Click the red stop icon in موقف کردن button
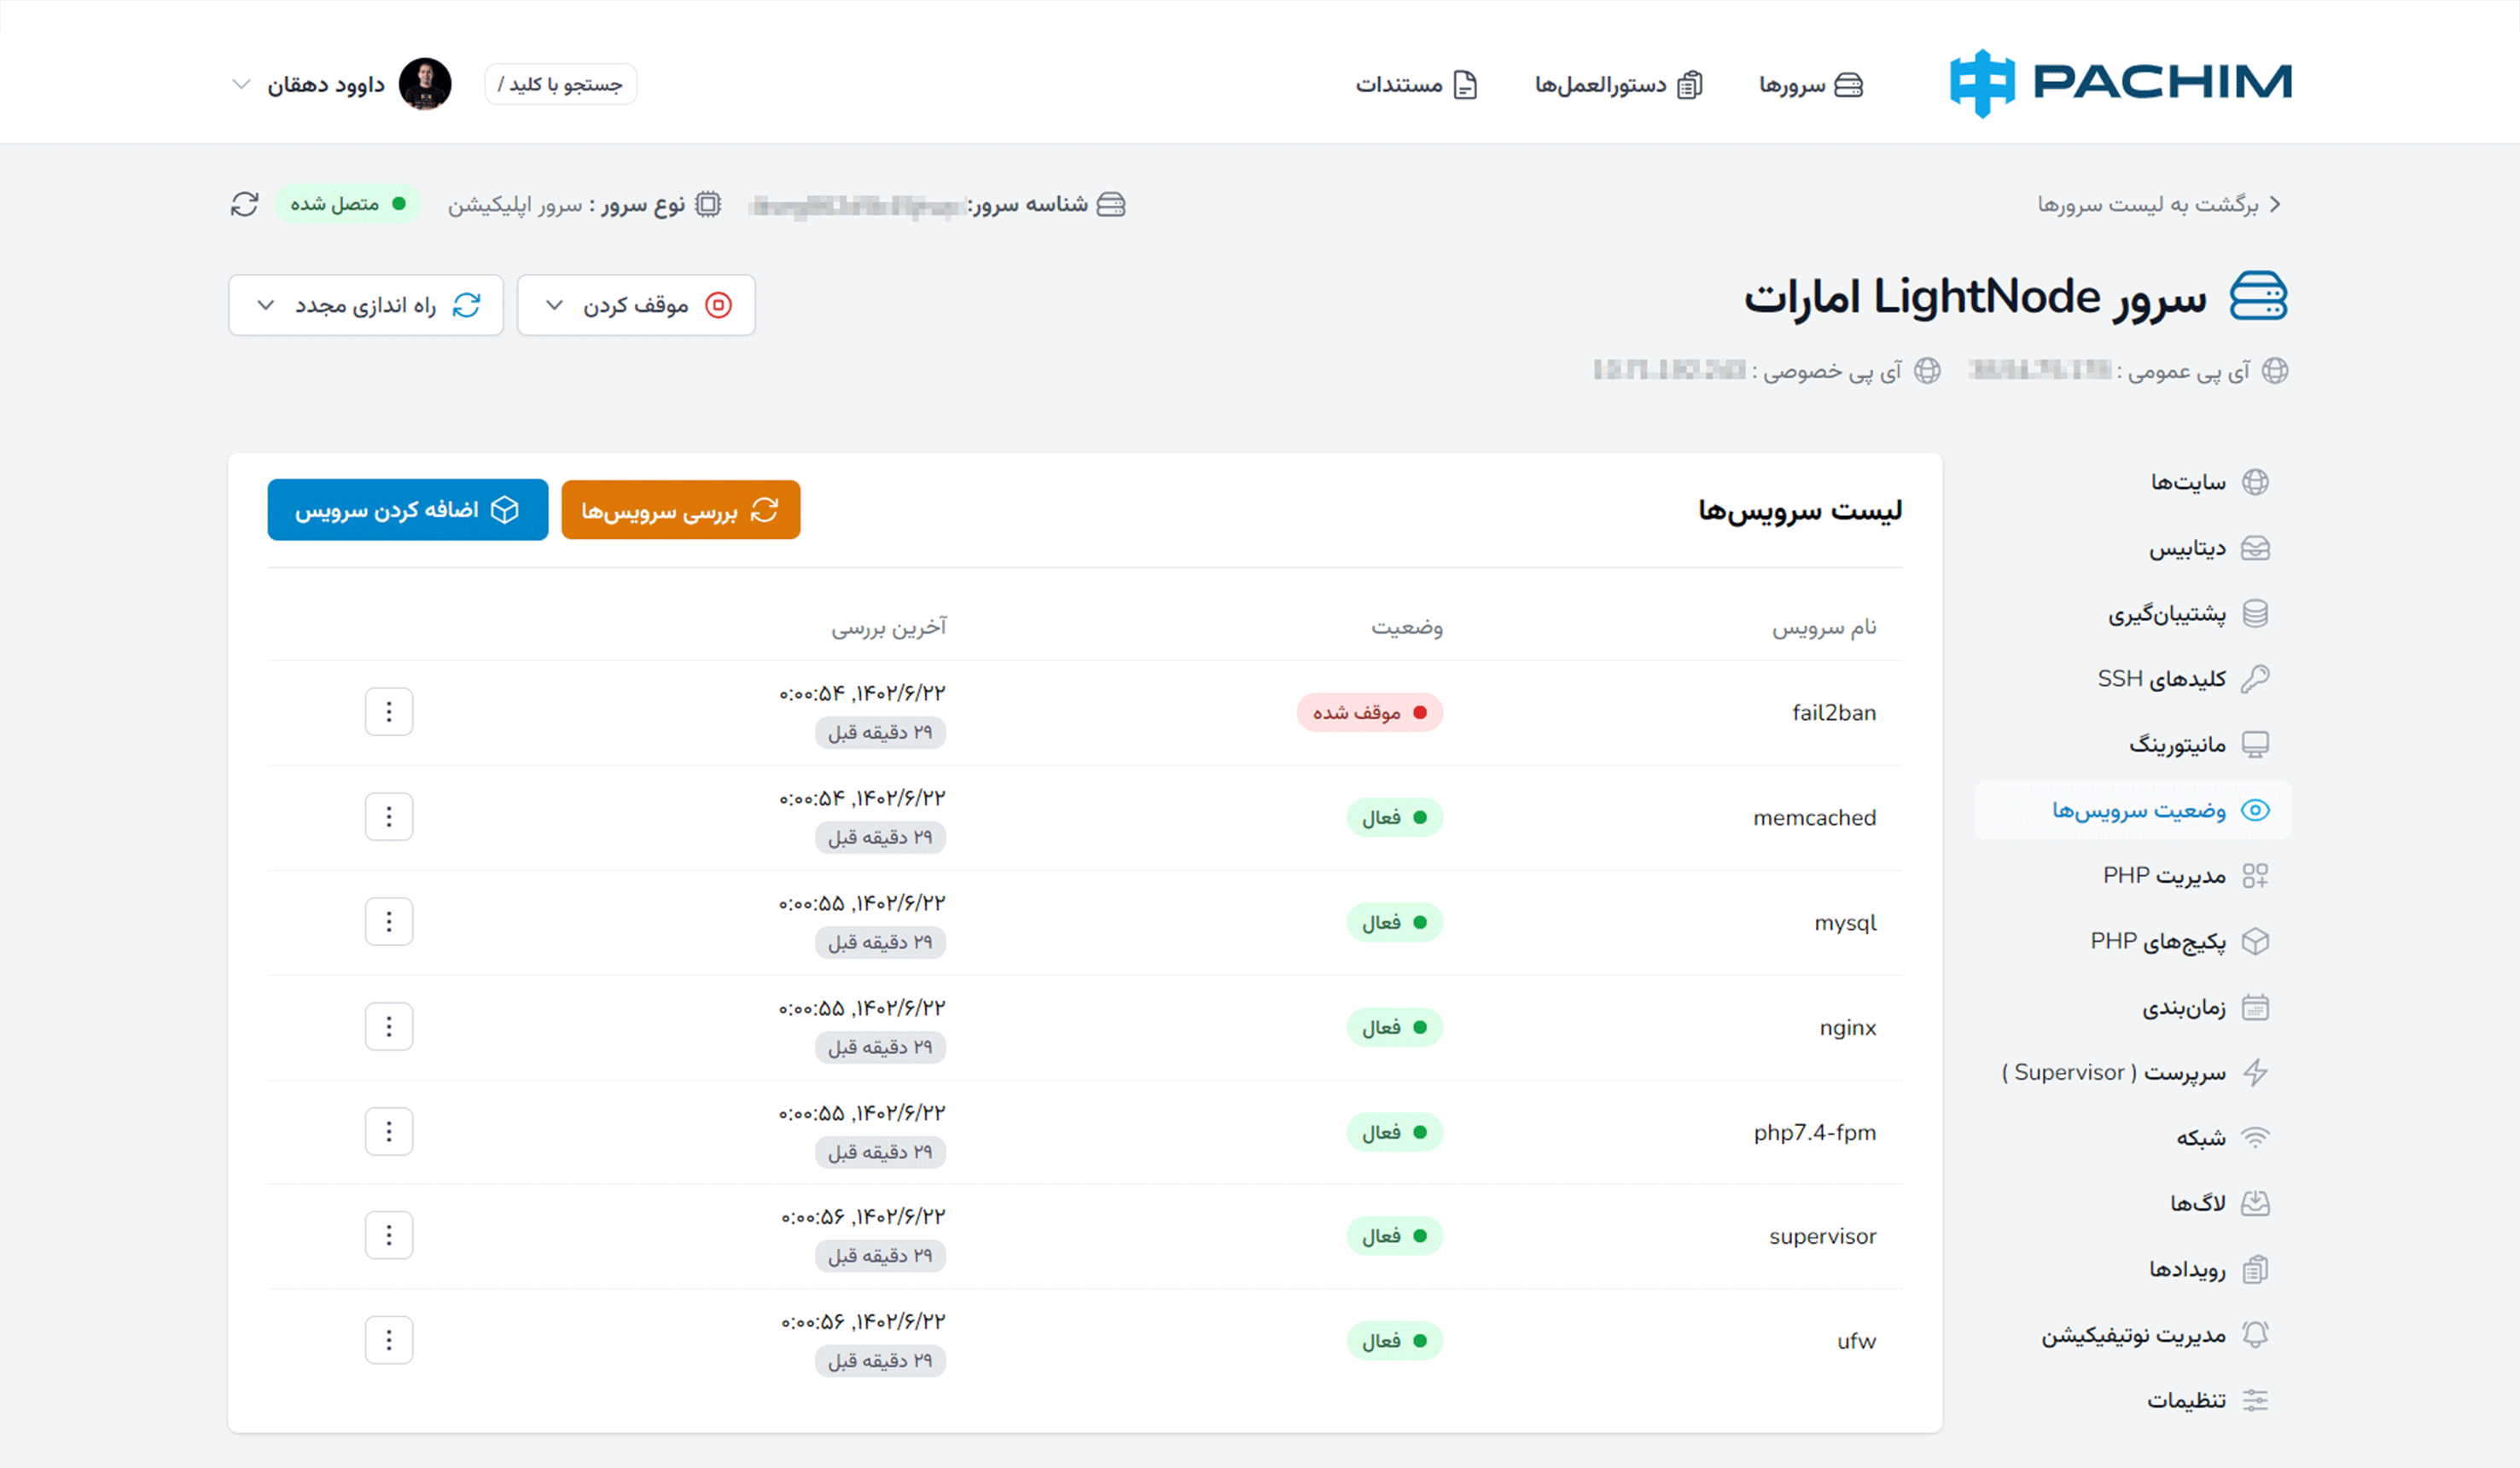 [x=719, y=305]
